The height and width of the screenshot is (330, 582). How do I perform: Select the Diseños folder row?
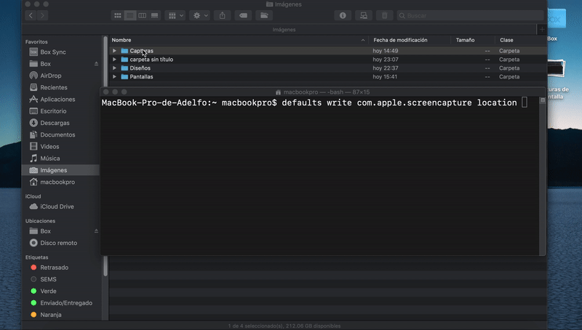tap(328, 68)
